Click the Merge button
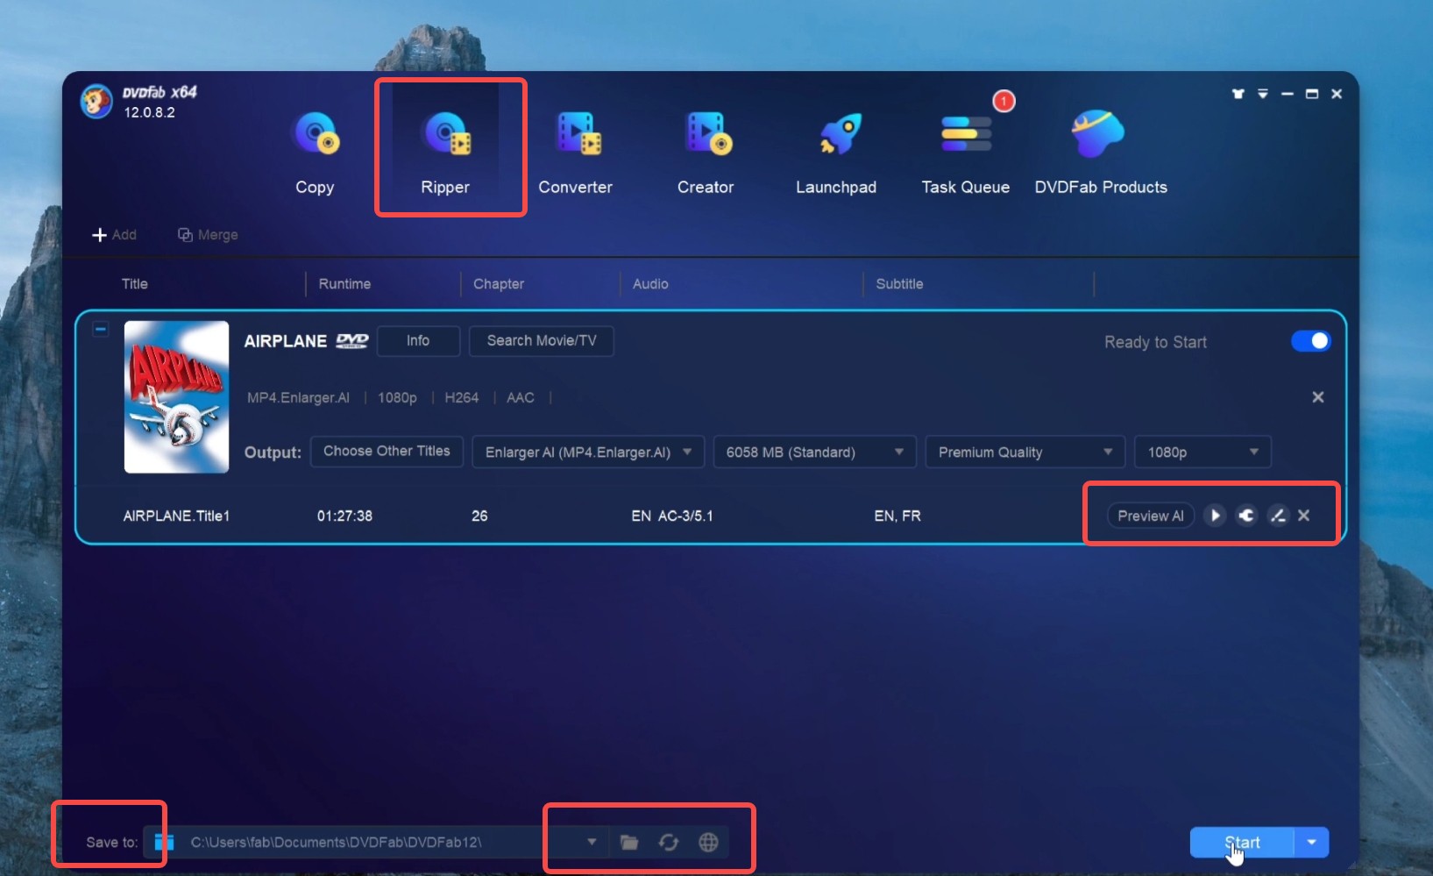1433x876 pixels. pyautogui.click(x=209, y=235)
